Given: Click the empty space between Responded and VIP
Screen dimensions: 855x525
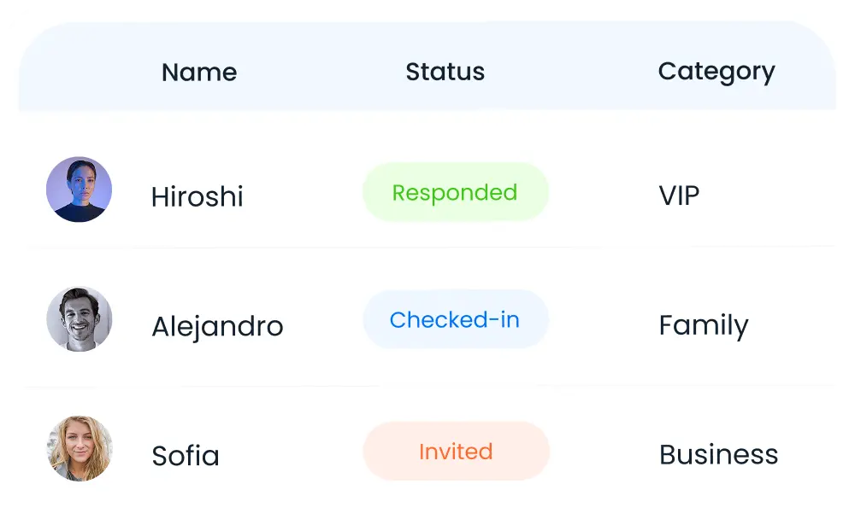Looking at the screenshot, I should click(x=603, y=193).
